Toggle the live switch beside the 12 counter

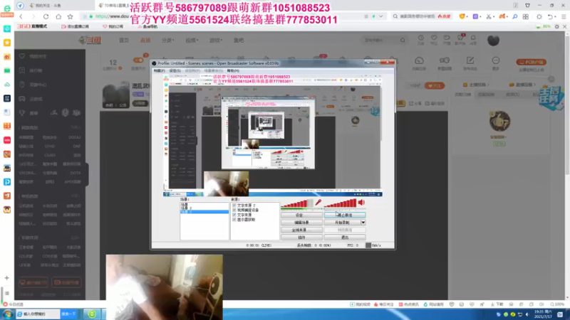point(138,60)
